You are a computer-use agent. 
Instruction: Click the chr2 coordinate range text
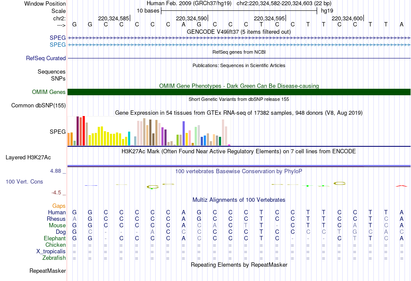[x=284, y=3]
